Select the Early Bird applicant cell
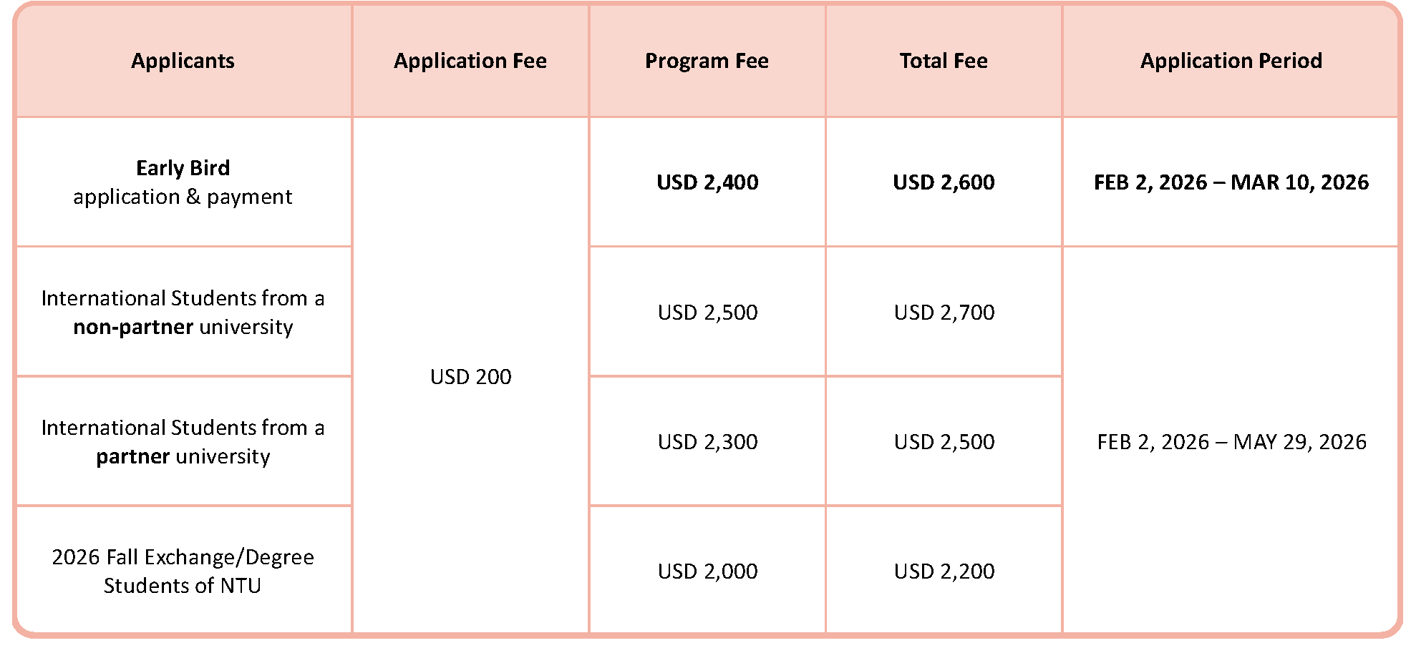Screen dimensions: 1411x658 tap(183, 182)
